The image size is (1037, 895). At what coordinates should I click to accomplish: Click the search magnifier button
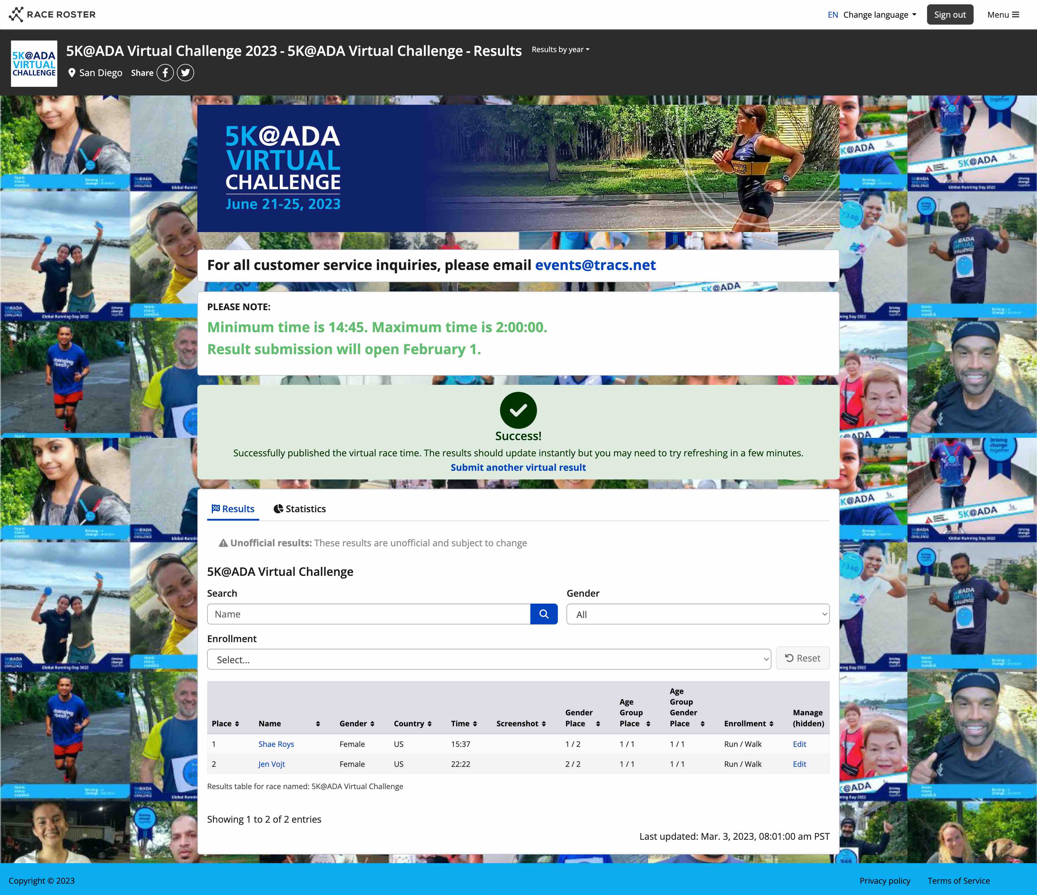tap(543, 614)
